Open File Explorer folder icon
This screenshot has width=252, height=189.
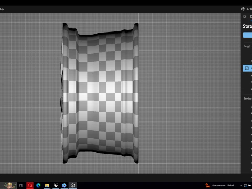(x=47, y=185)
